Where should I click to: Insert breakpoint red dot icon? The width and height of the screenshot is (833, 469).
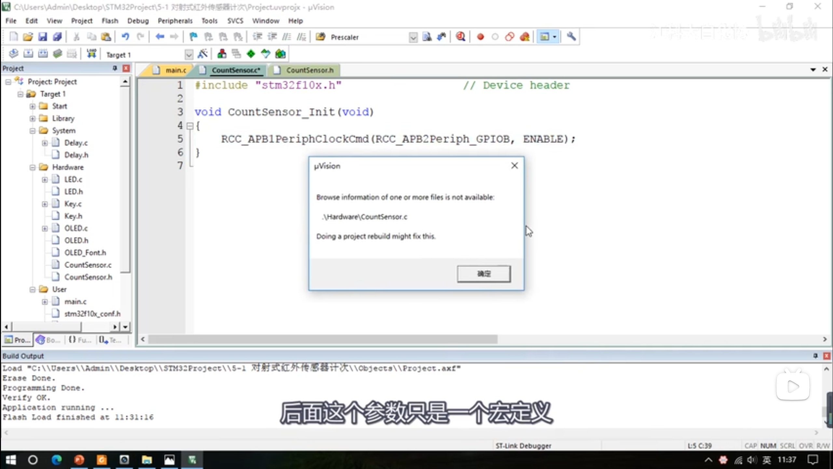(x=480, y=37)
